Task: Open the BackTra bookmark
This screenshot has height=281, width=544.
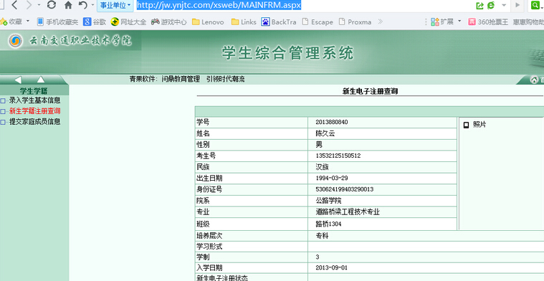Action: tap(279, 22)
